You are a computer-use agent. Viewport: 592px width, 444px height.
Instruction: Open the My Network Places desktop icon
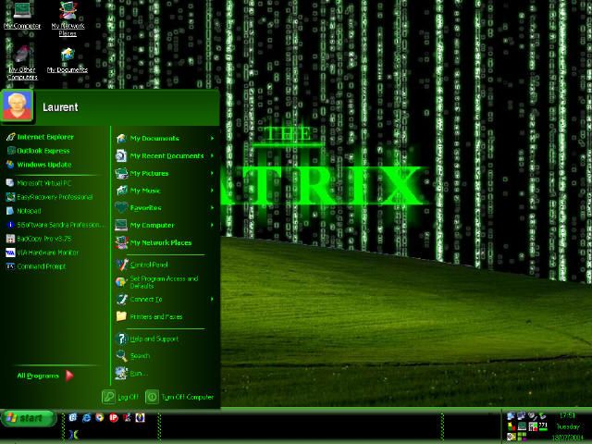click(68, 18)
